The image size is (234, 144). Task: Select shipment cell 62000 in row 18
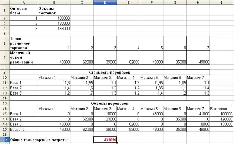click(82, 119)
